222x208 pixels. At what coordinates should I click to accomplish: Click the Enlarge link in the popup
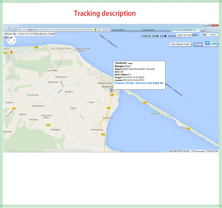[x=130, y=83]
